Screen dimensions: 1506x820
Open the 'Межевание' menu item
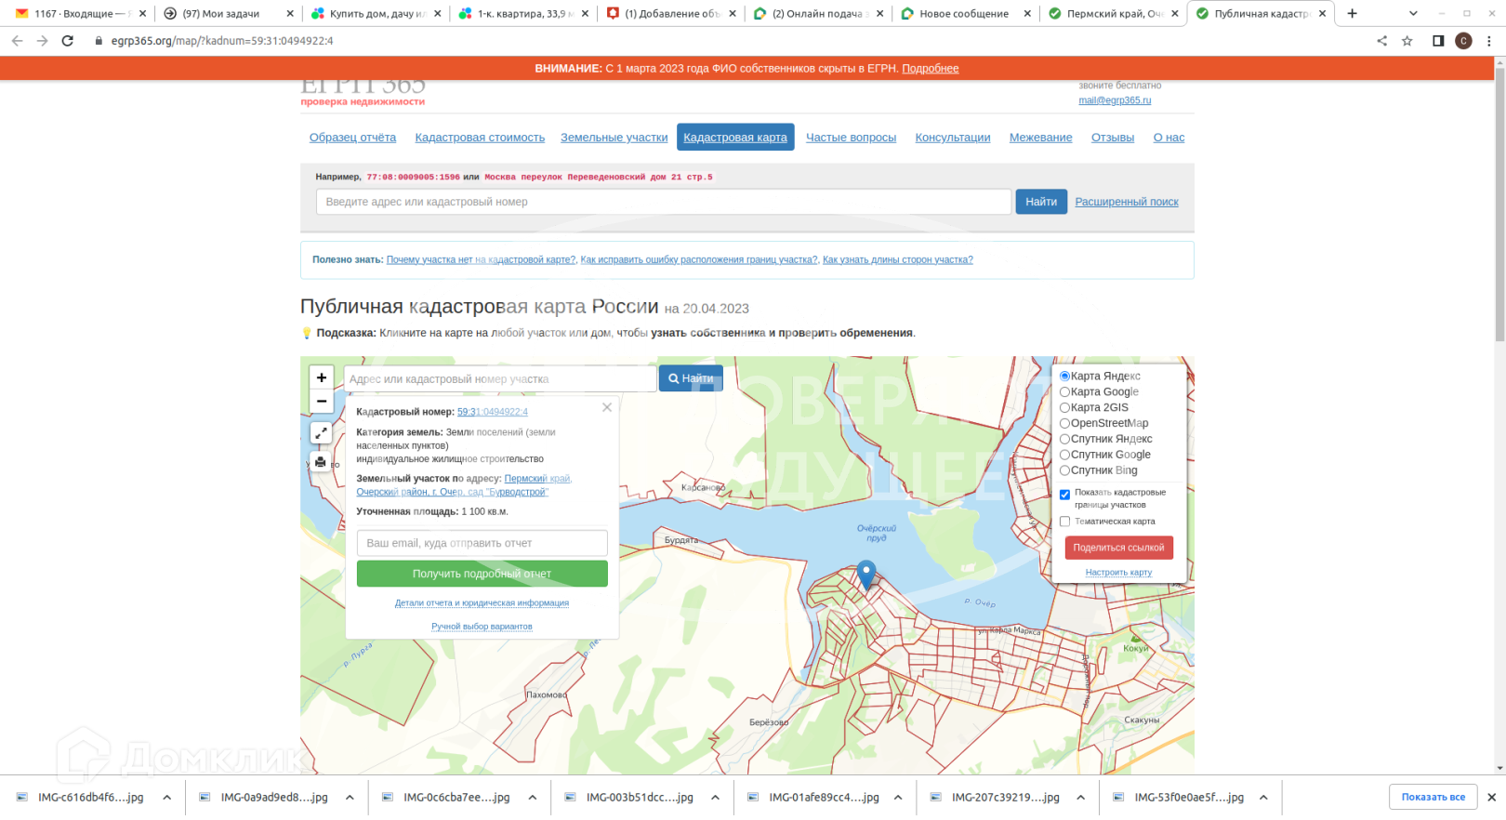coord(1040,138)
